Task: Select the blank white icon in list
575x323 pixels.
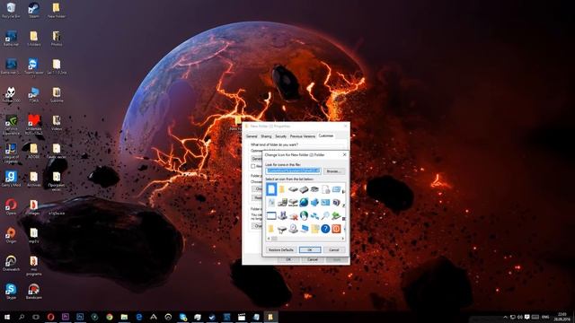Action: [x=271, y=189]
